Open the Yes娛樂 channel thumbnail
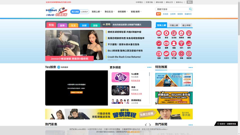 [x=120, y=77]
